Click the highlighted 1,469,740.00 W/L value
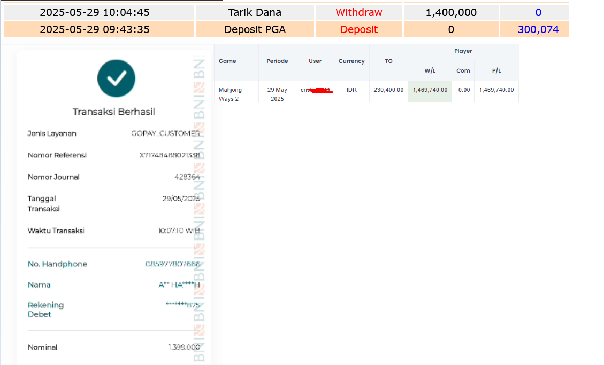The height and width of the screenshot is (365, 604). (430, 90)
